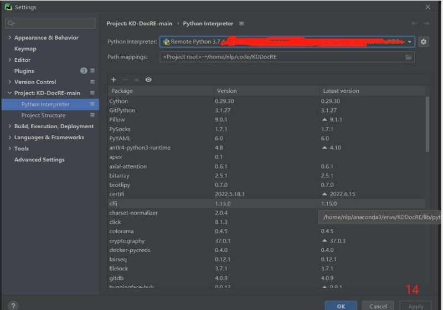Screen dimensions: 443x310
Task: Click the uninstall package minus icon
Action: (125, 80)
